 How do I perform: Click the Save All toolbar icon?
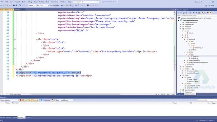[17, 5]
